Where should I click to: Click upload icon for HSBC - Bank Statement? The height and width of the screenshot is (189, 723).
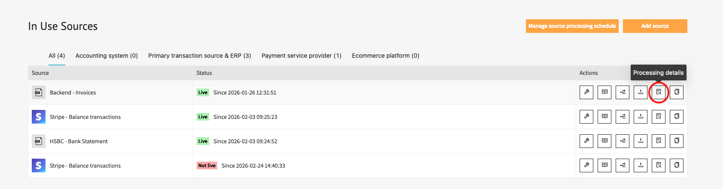[641, 141]
